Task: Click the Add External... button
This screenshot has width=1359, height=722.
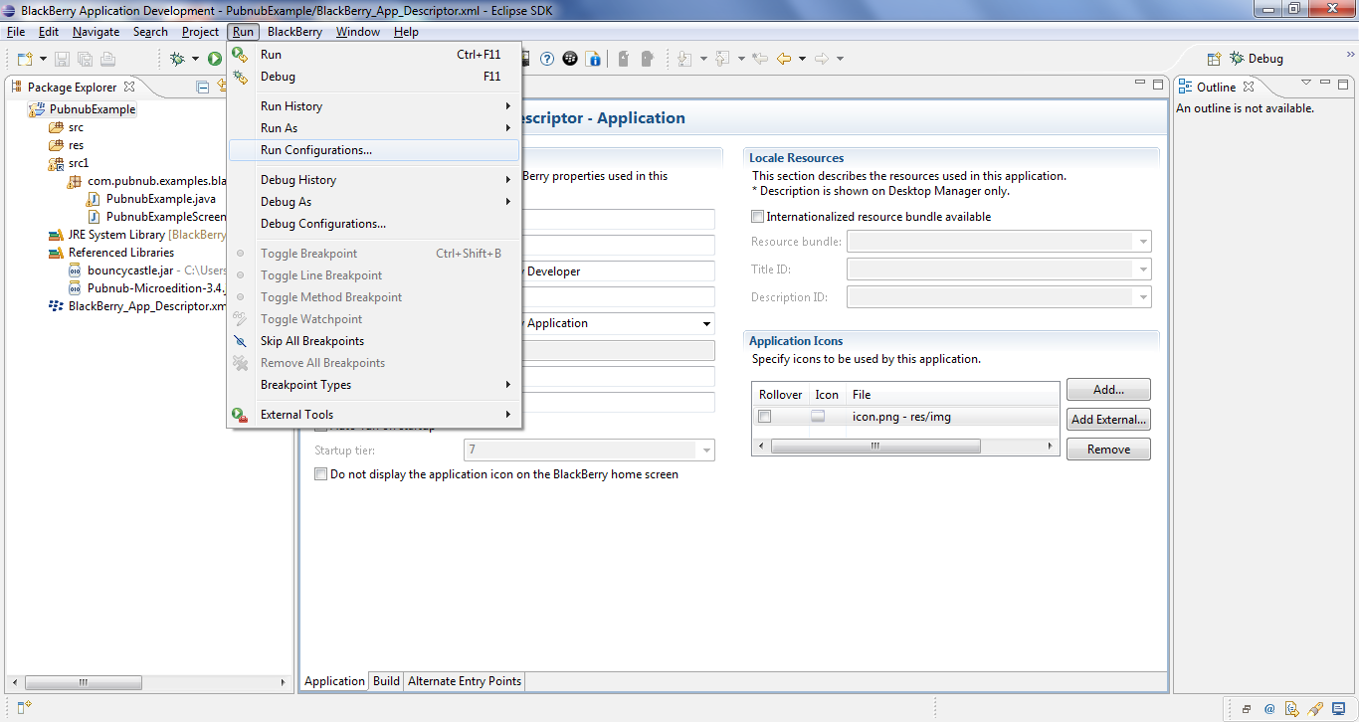Action: coord(1108,420)
